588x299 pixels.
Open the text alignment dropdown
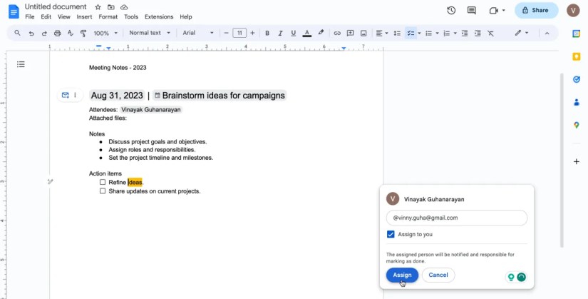382,34
